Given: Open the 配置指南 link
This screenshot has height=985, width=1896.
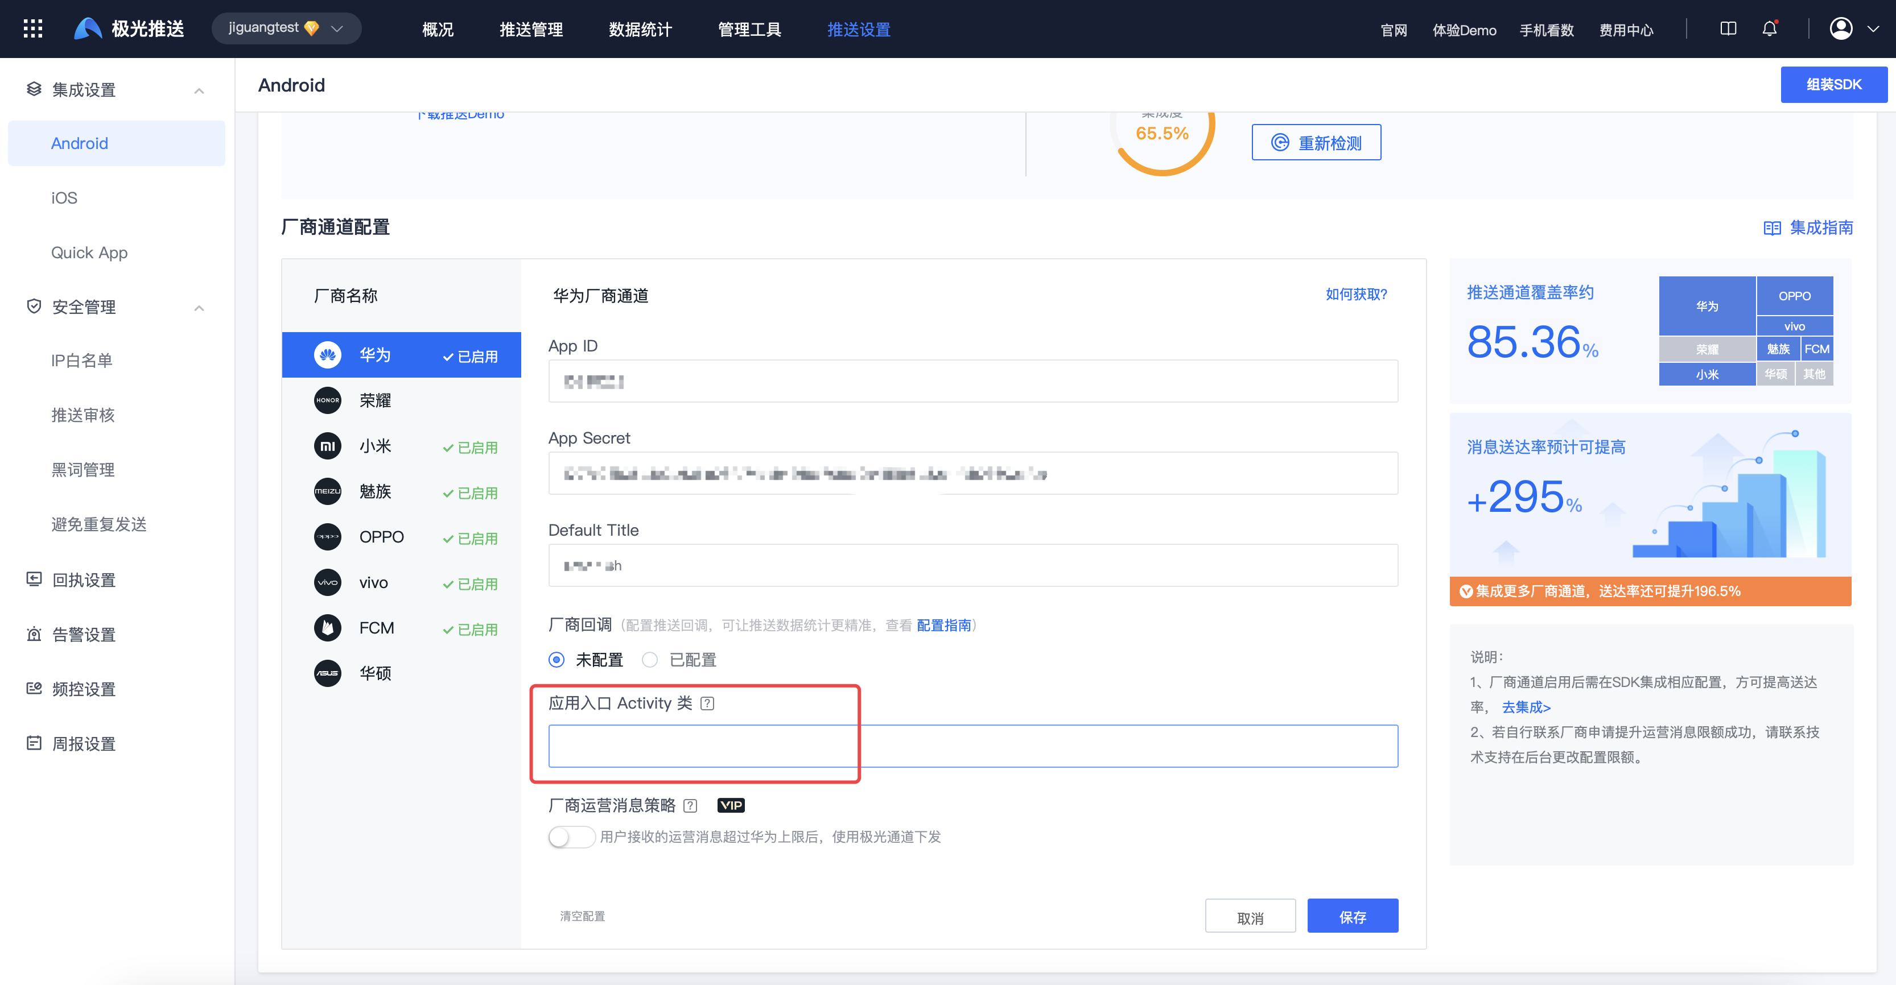Looking at the screenshot, I should tap(943, 625).
